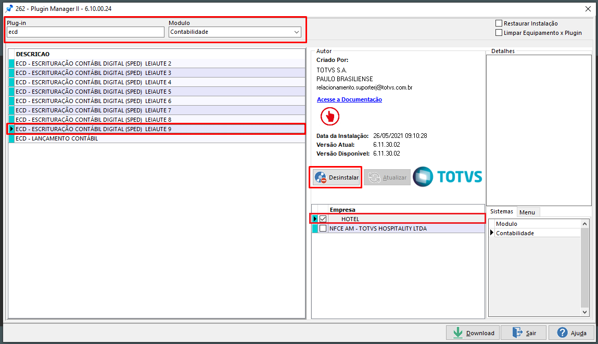Select the Contabilidade row in Modulo list
The height and width of the screenshot is (344, 598).
537,233
